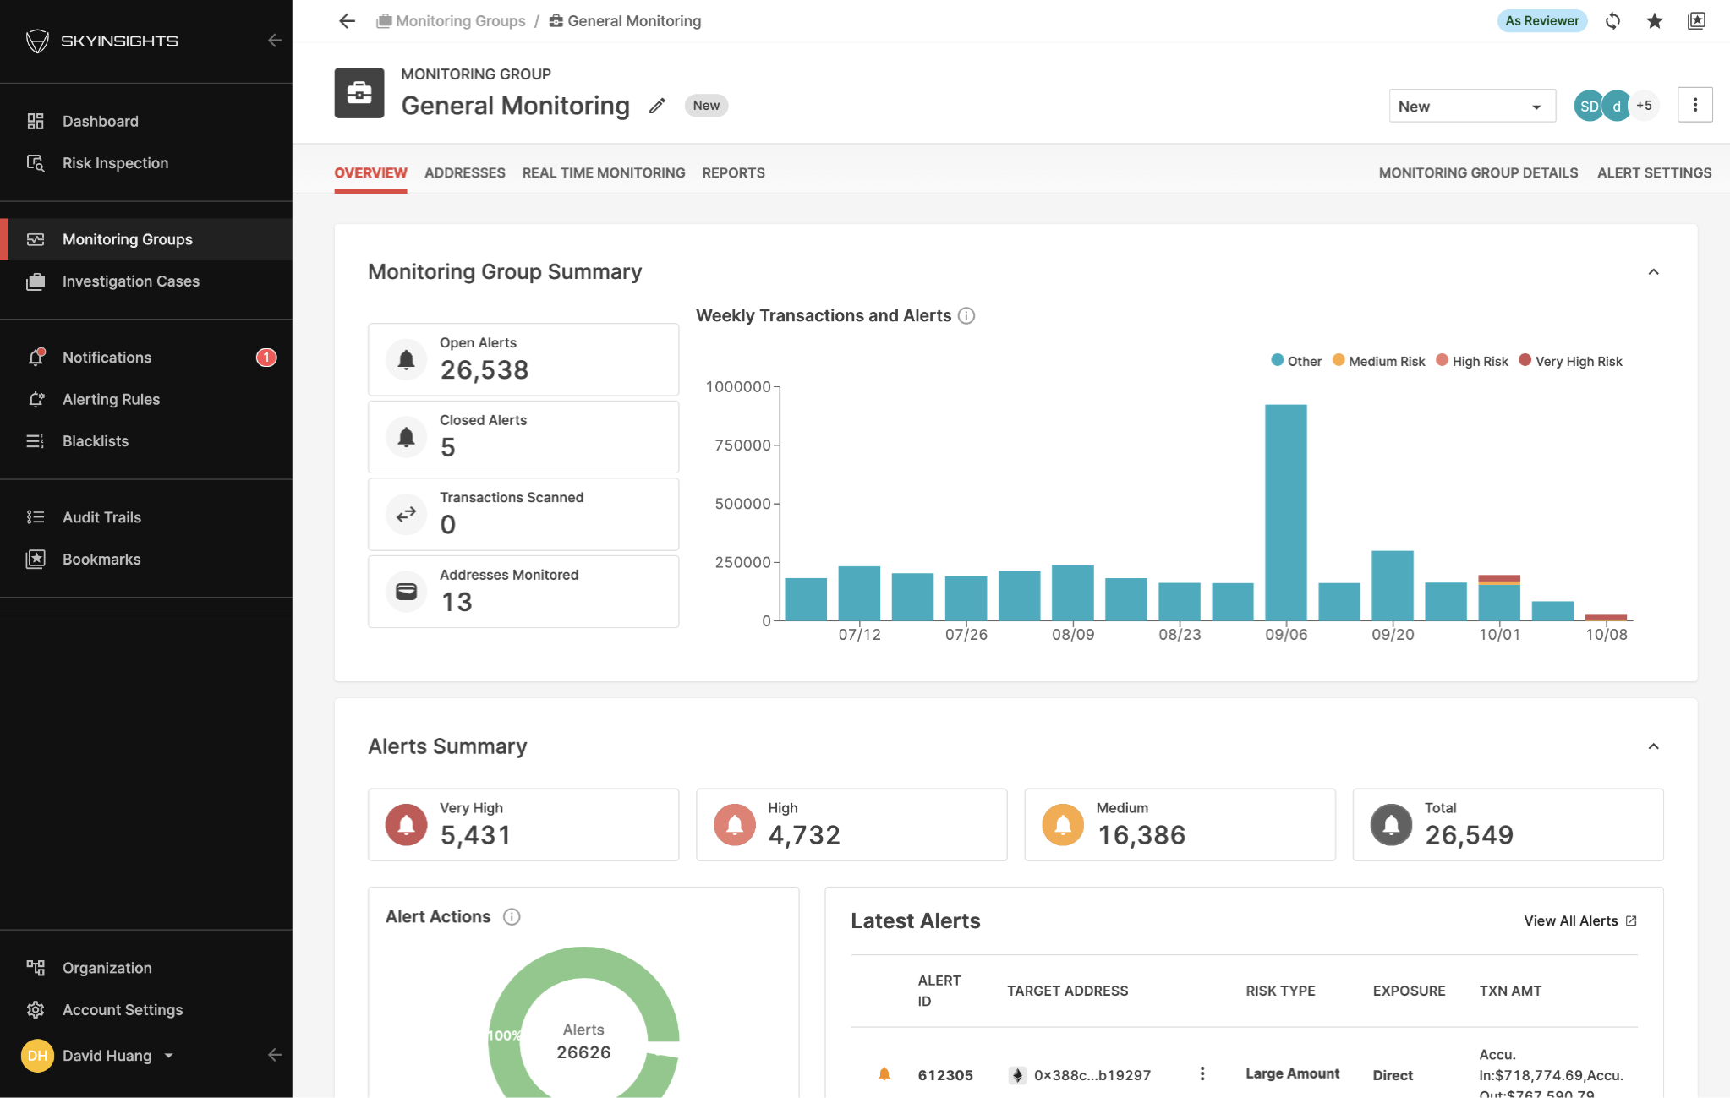
Task: Click bottom sidebar collapse arrow
Action: 274,1055
